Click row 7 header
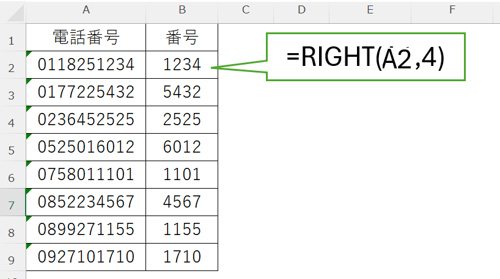Viewport: 500px width, 279px height. 12,202
